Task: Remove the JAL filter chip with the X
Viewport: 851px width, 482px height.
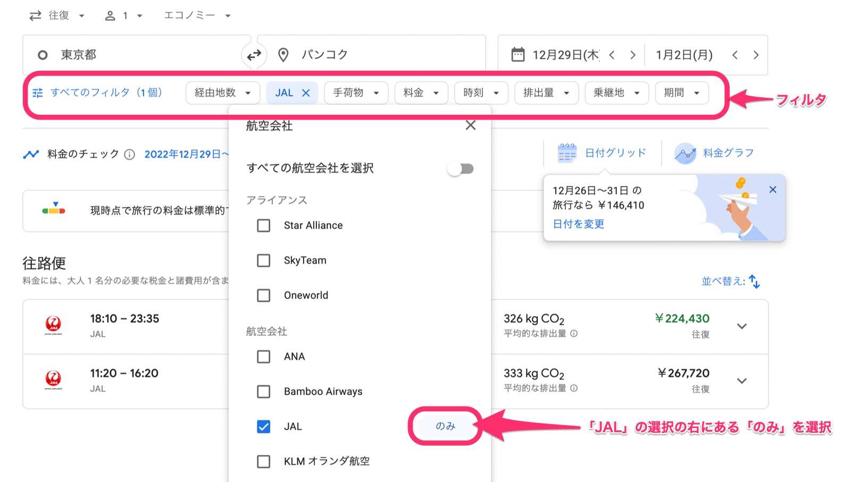Action: tap(306, 93)
